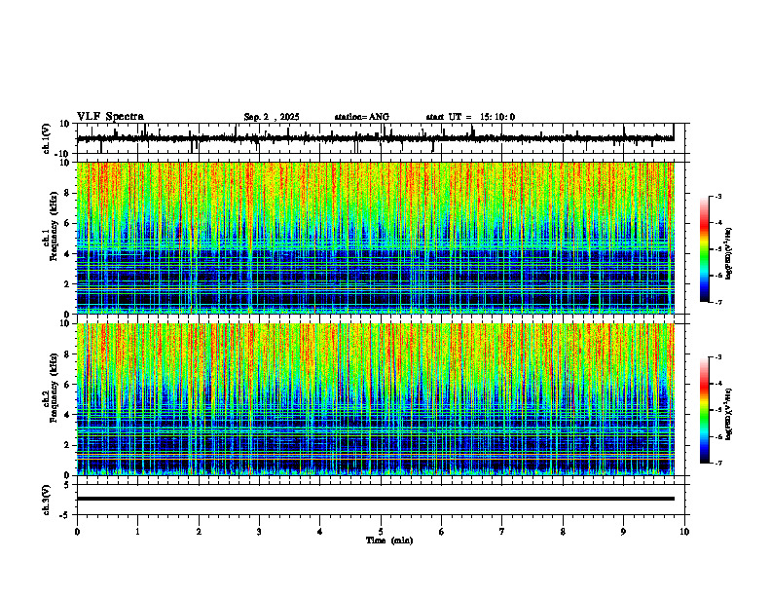Click the "Time (min)" axis label

pyautogui.click(x=389, y=540)
